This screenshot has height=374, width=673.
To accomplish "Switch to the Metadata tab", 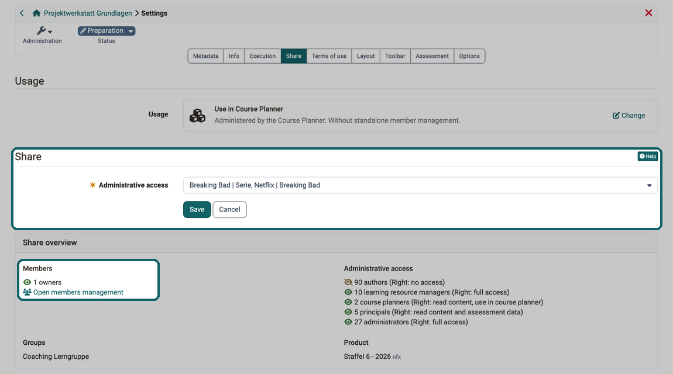I will click(x=205, y=56).
